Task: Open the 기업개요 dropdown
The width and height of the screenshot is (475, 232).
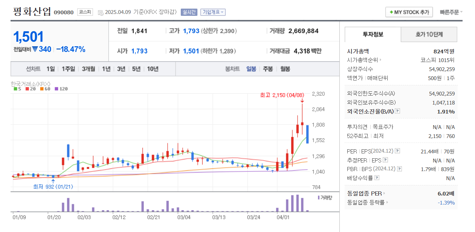Action: (213, 12)
